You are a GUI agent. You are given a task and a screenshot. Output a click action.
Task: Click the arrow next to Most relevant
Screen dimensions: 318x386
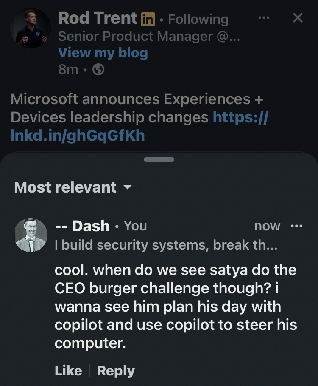click(127, 187)
